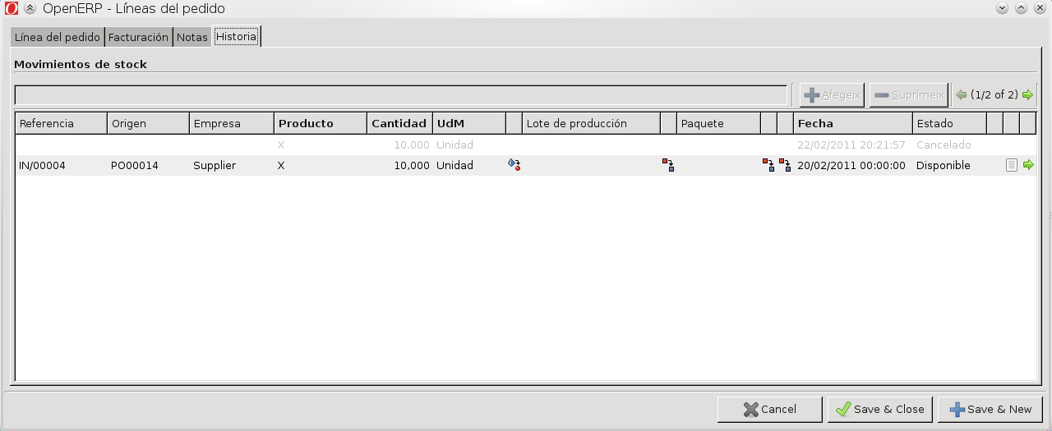This screenshot has height=431, width=1052.
Task: Click the (1/2 of 2) record counter
Action: [x=994, y=95]
